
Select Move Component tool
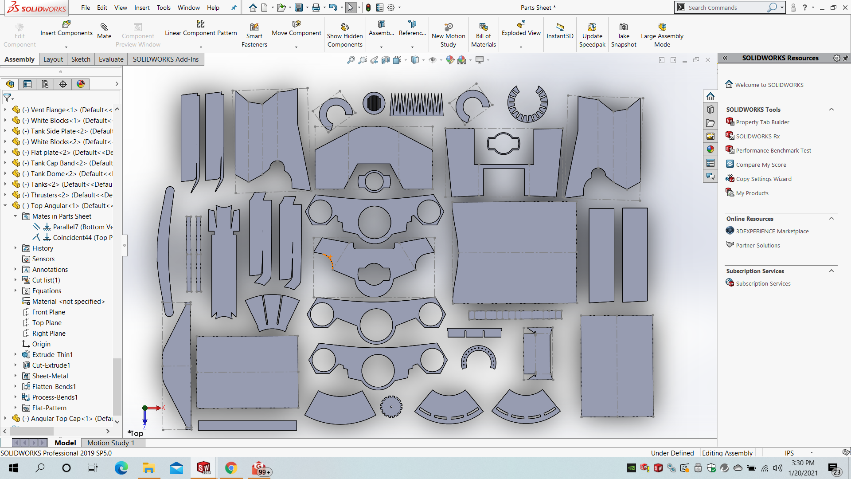coord(297,28)
